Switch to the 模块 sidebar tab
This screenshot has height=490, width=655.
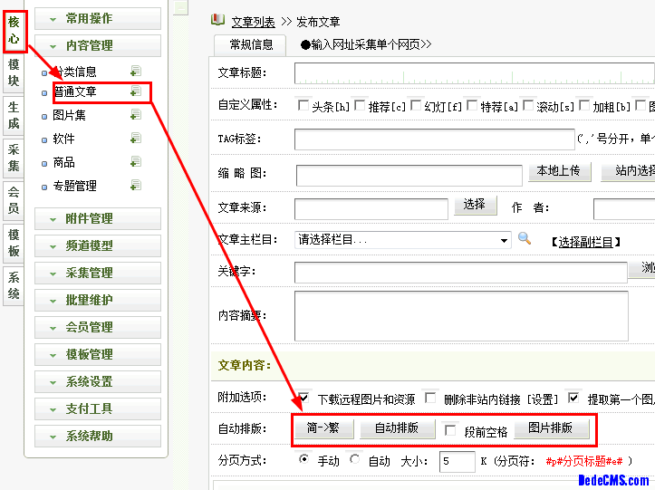[x=14, y=72]
